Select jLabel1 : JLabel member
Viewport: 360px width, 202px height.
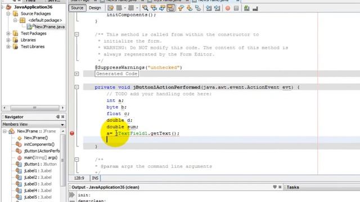(x=38, y=171)
